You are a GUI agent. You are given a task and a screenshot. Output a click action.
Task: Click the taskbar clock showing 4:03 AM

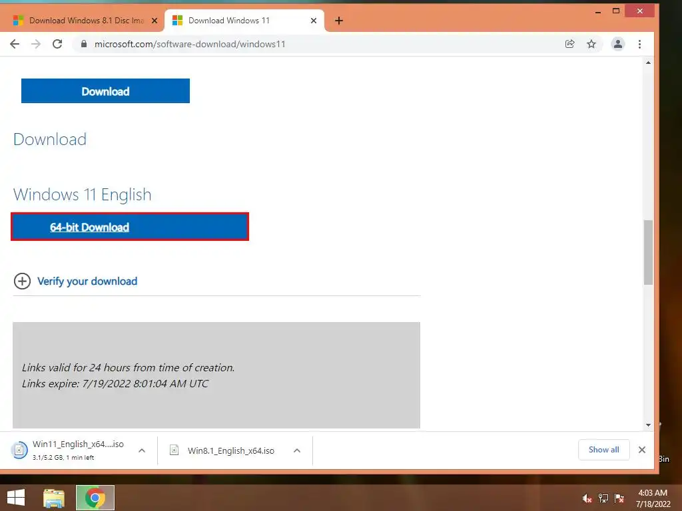click(x=653, y=498)
